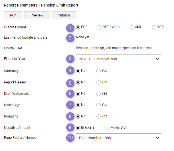The height and width of the screenshot is (151, 174).
Task: Expand the Page Footer / Number dropdown
Action: click(119, 138)
